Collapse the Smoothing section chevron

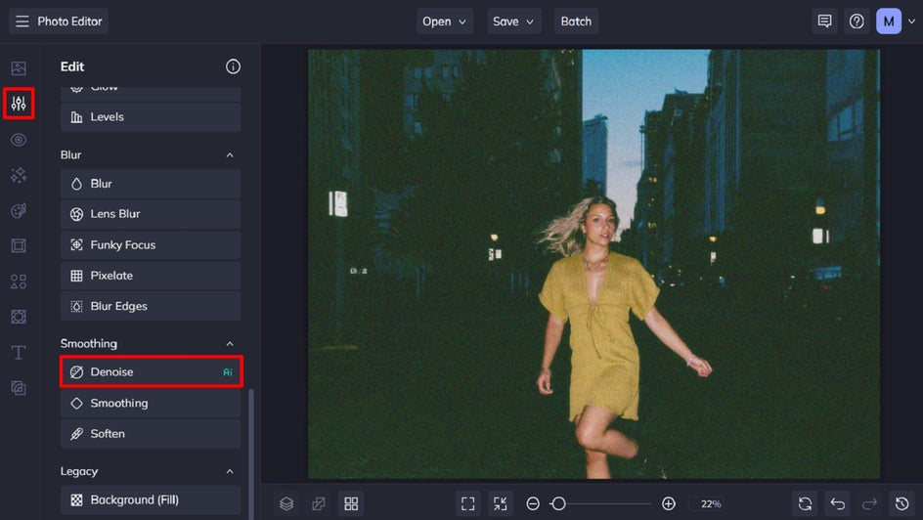point(230,344)
